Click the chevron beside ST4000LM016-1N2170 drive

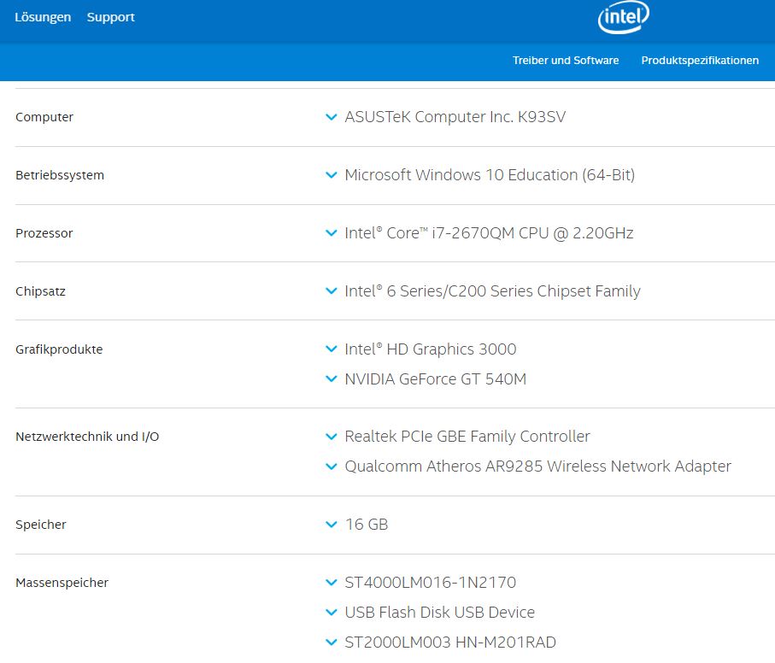[x=332, y=583]
